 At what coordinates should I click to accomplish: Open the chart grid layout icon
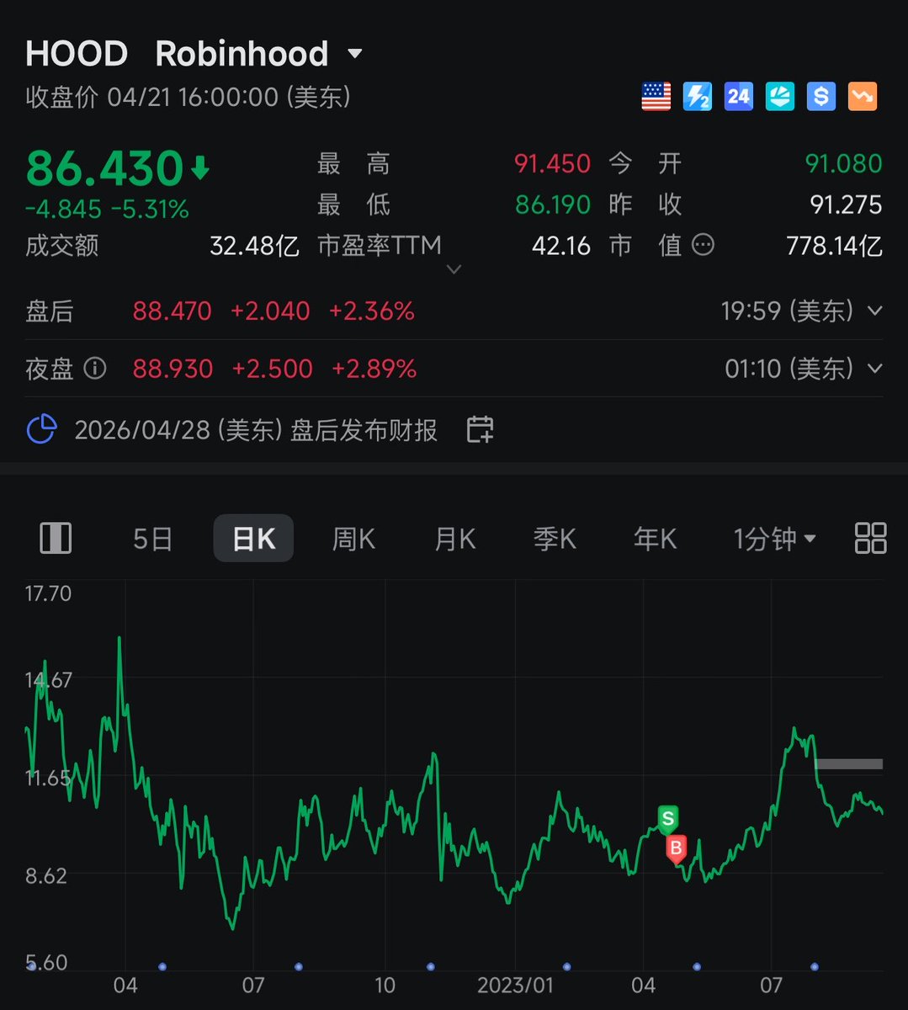click(x=870, y=538)
